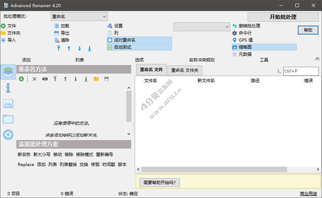Click the import (导入) arrow icon

pyautogui.click(x=3, y=40)
